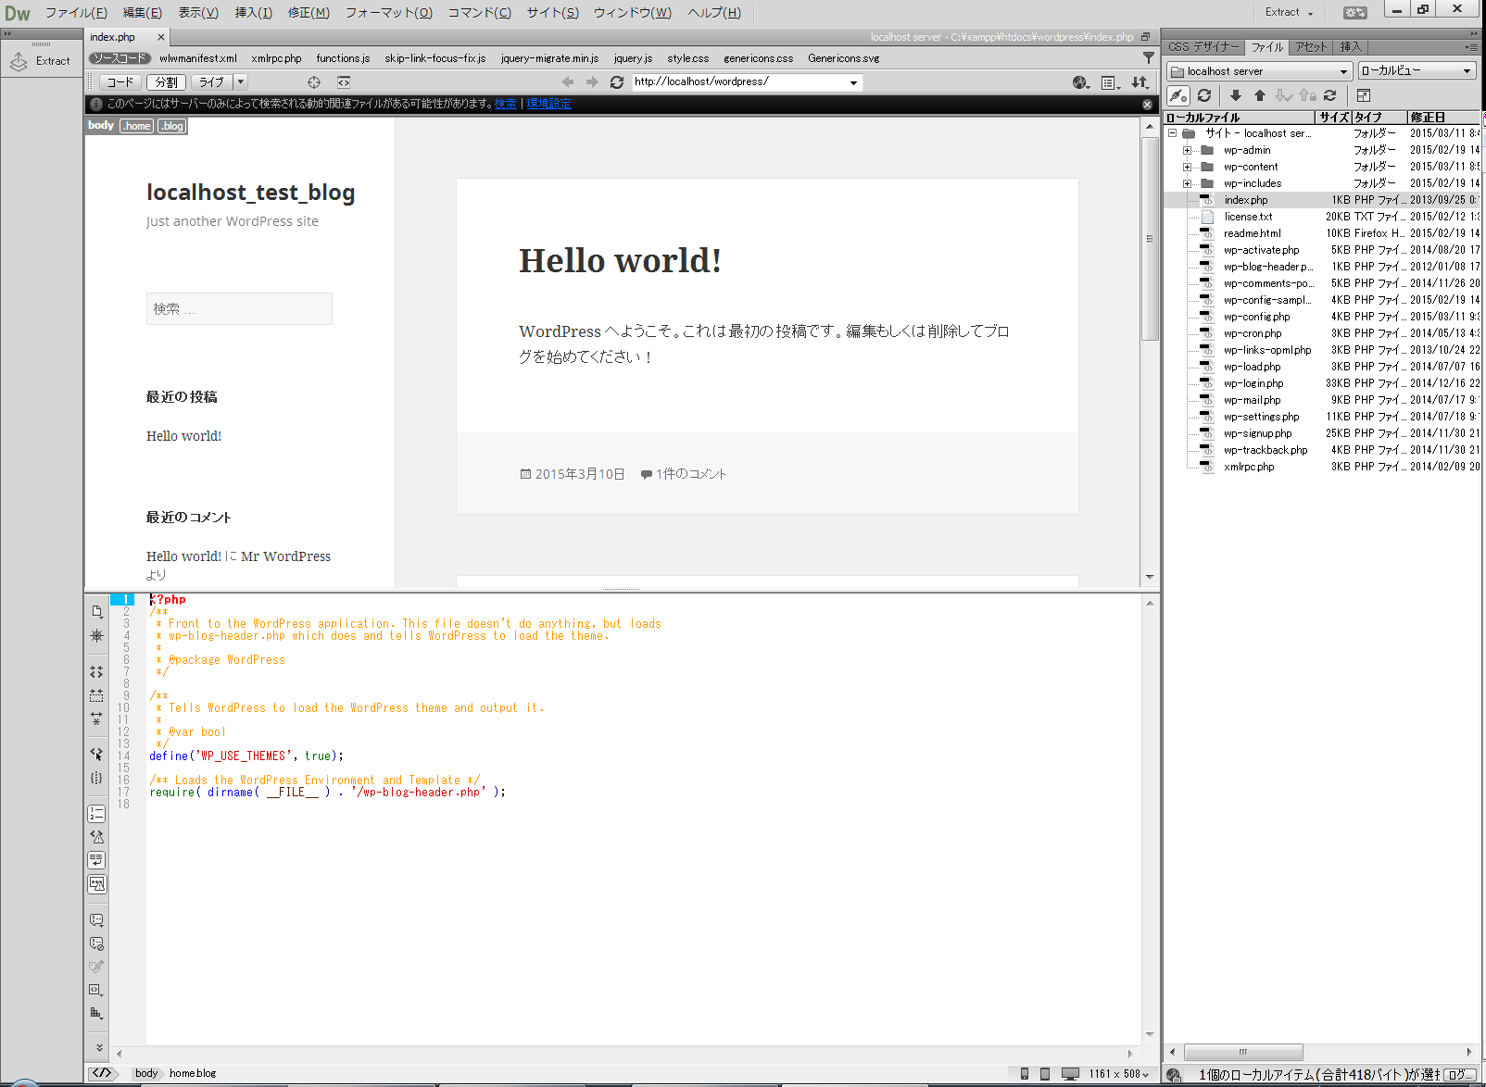
Task: Select body tag in bottom tag selector
Action: [x=146, y=1073]
